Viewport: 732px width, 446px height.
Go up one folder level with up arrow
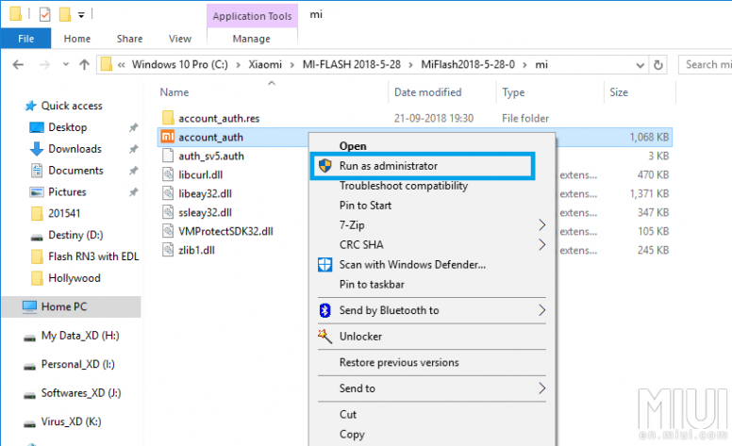(84, 64)
